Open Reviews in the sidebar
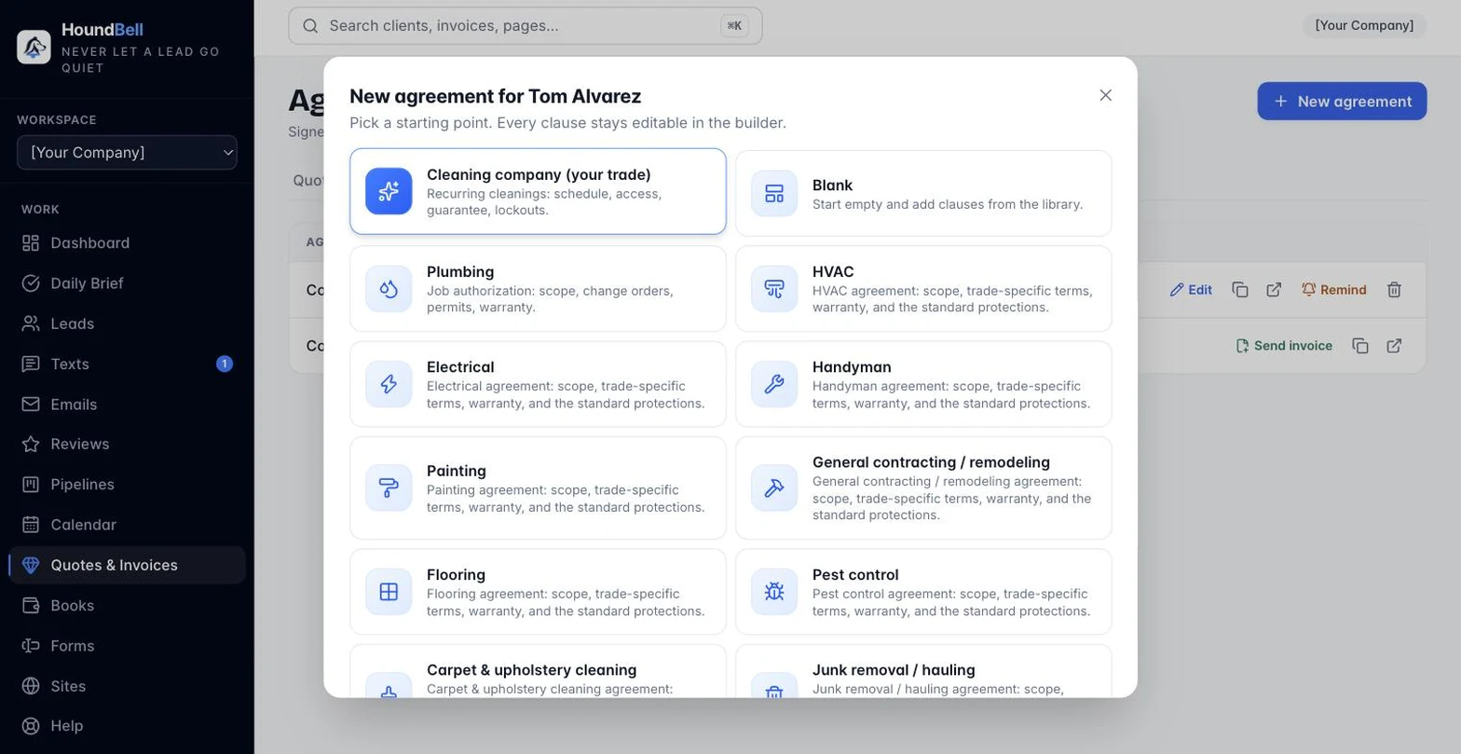1461x754 pixels. click(x=128, y=444)
